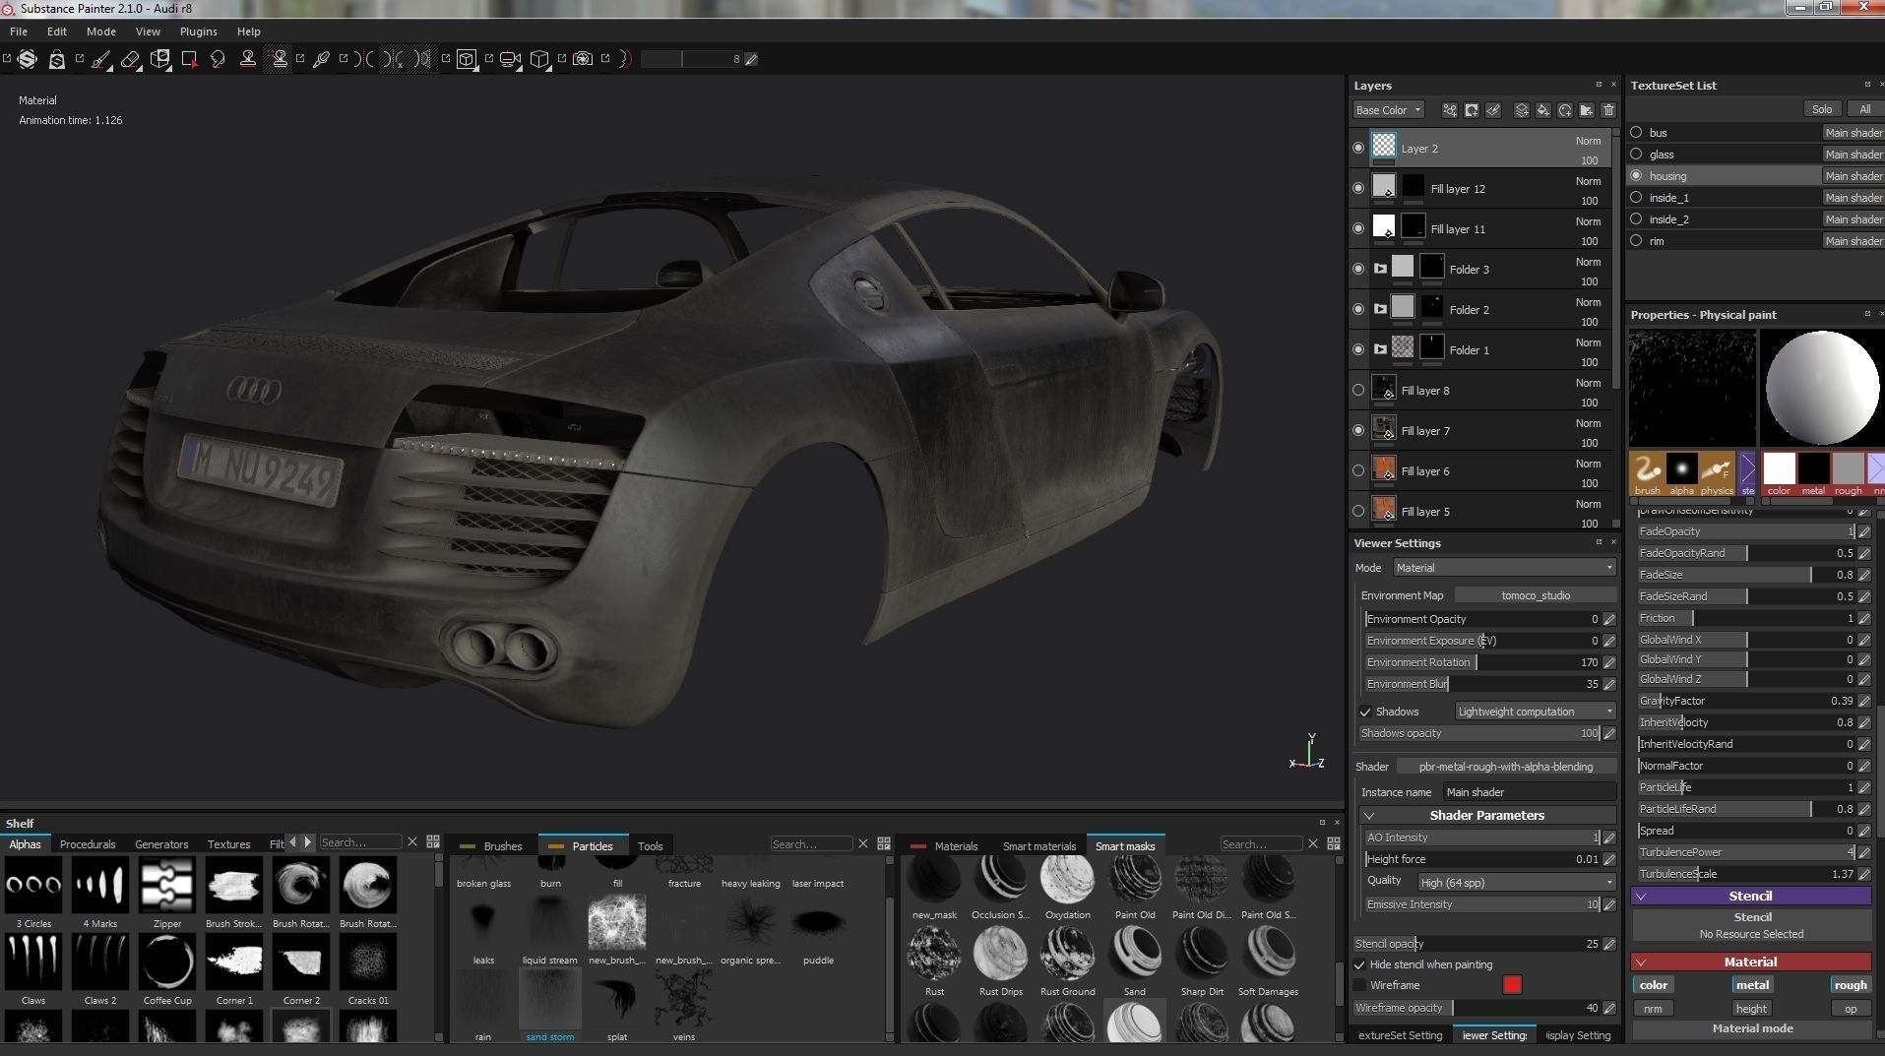1885x1056 pixels.
Task: Adjust the Environment Blur slider
Action: (x=1482, y=684)
